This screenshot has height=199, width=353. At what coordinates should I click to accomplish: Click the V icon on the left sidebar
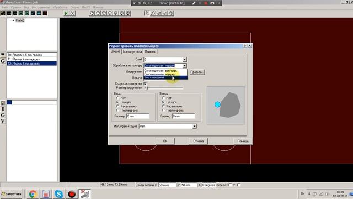(3, 121)
